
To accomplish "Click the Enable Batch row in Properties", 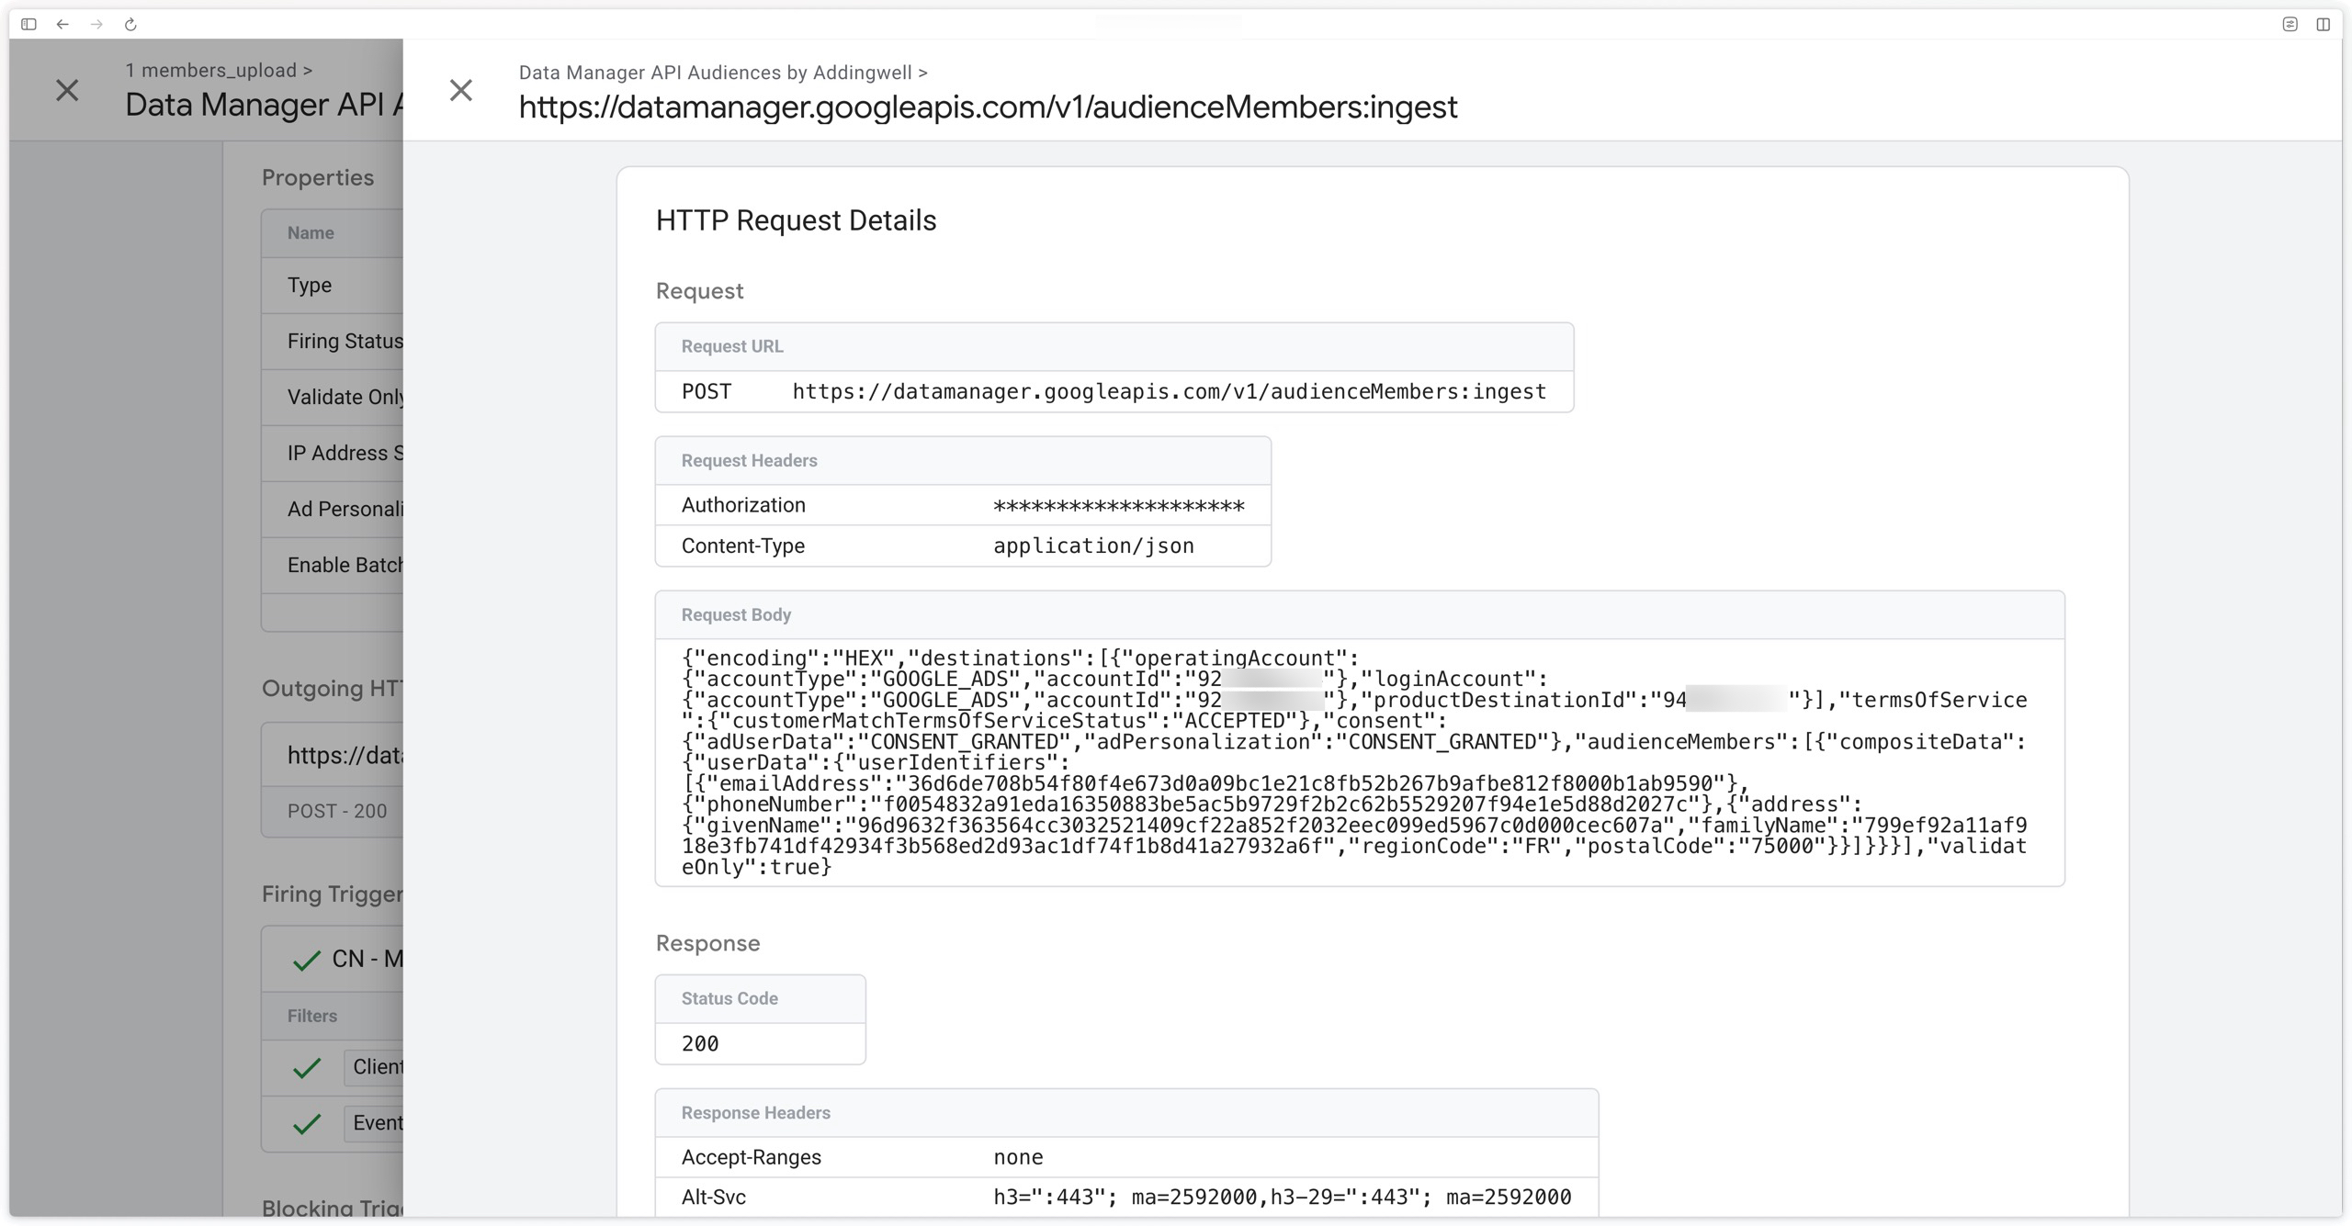I will [332, 566].
